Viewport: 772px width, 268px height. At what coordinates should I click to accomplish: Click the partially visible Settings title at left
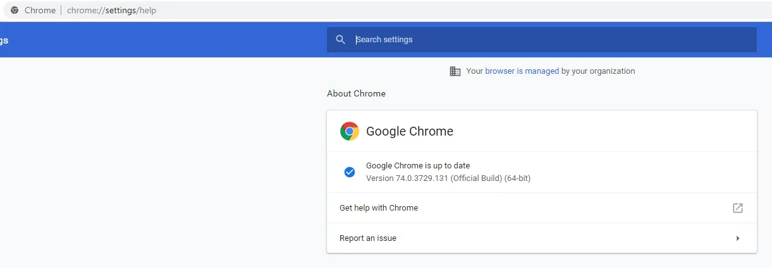4,40
